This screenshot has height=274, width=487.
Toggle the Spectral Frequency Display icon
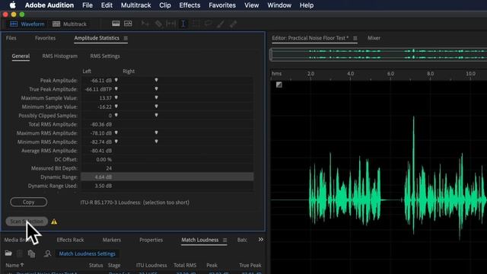116,24
